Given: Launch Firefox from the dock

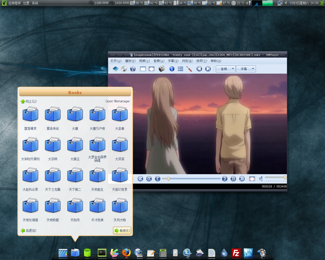Looking at the screenshot, I should click(126, 253).
